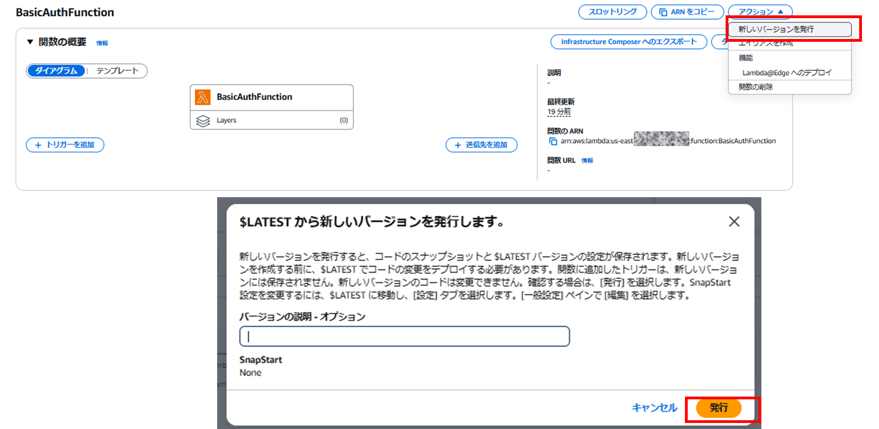Click the スロットリング button
The width and height of the screenshot is (879, 429).
pos(612,12)
